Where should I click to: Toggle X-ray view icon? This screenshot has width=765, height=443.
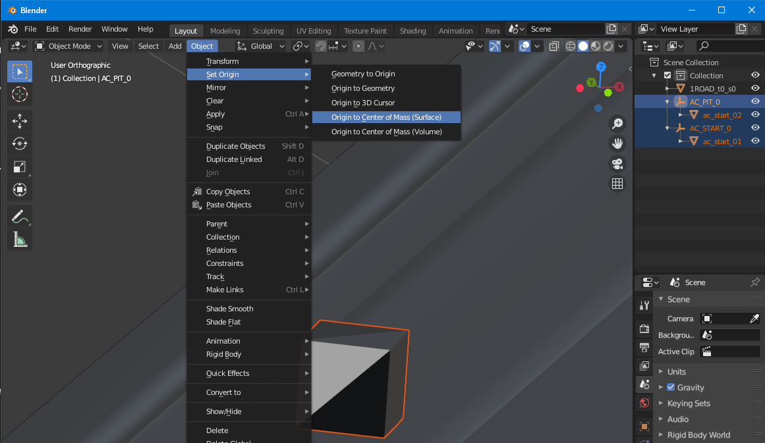[553, 46]
